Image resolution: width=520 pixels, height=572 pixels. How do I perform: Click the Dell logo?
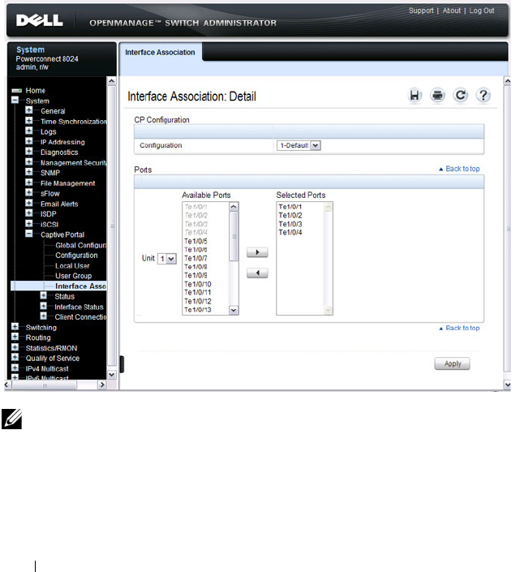tap(40, 20)
